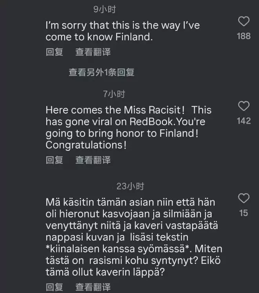Expand 查看另外1条回复 hidden reply

[102, 72]
